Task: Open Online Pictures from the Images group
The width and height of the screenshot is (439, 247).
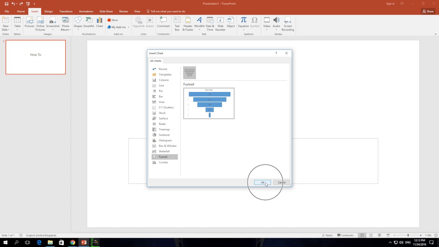Action: click(x=40, y=23)
